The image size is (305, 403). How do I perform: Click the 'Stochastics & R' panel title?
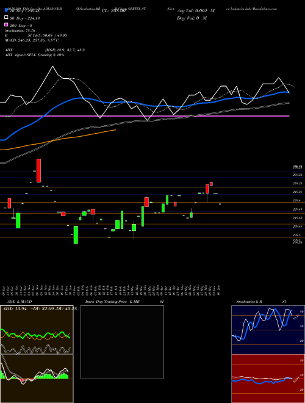(x=249, y=302)
